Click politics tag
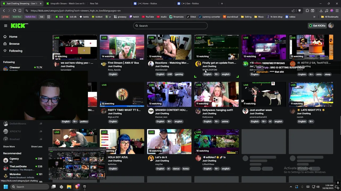This screenshot has height=191, width=341. tap(84, 121)
